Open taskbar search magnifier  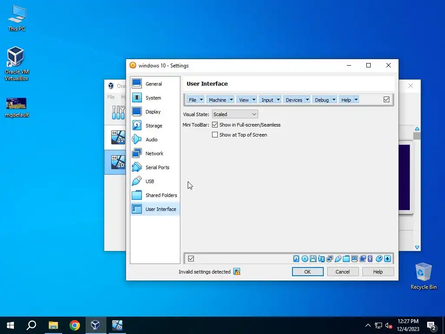coord(31,325)
